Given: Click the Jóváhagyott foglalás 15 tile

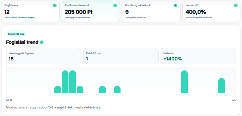Looking at the screenshot, I should 44,56.
